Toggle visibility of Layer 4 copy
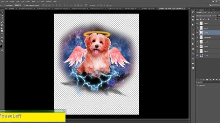 pyautogui.click(x=197, y=37)
